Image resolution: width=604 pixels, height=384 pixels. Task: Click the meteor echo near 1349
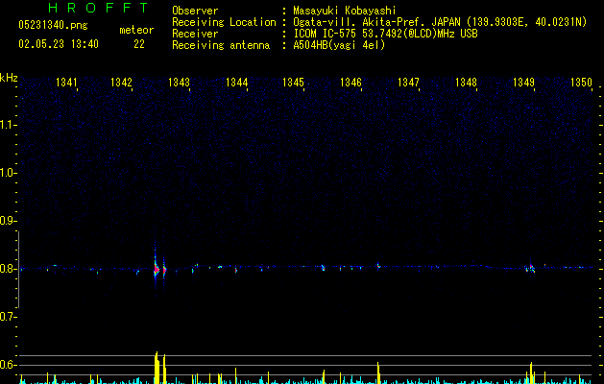click(531, 268)
